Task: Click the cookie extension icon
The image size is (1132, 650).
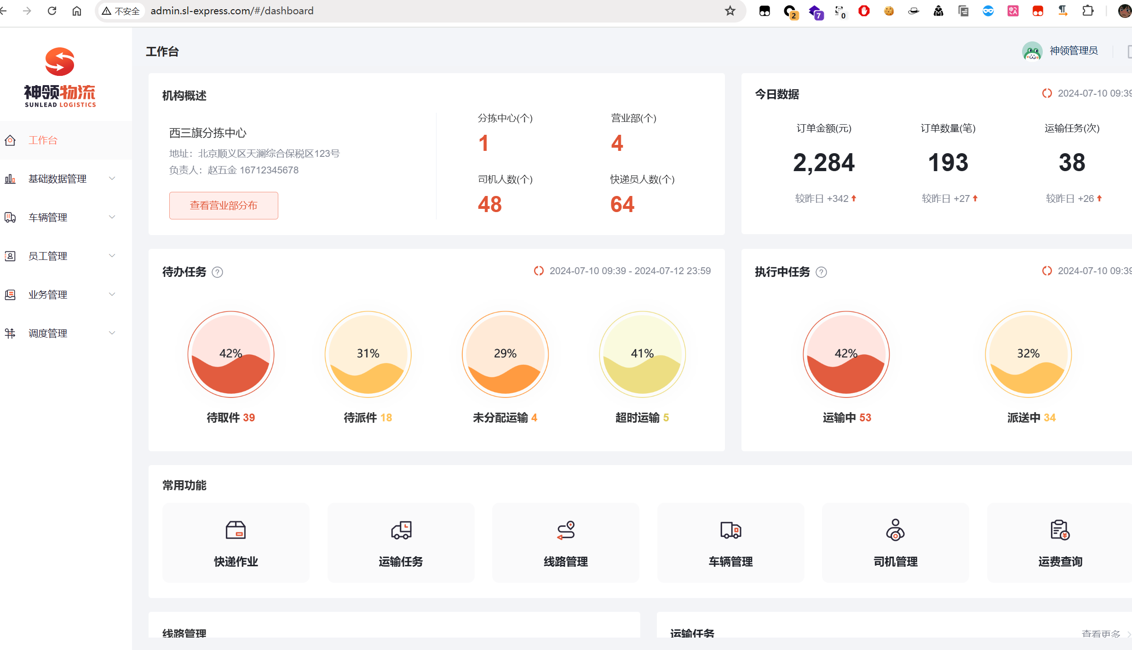Action: (889, 11)
